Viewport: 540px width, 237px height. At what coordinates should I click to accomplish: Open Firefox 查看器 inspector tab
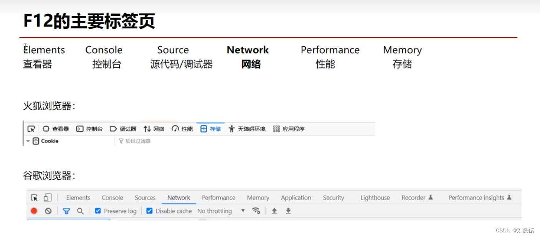[x=56, y=129]
